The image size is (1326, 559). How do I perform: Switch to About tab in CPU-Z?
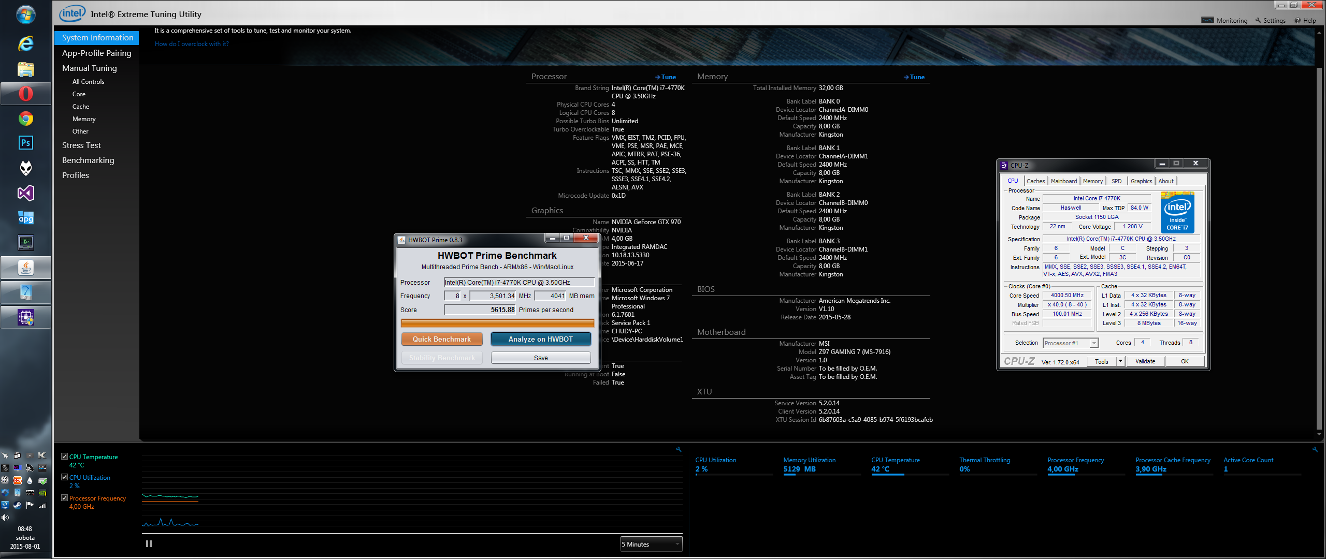pyautogui.click(x=1166, y=181)
